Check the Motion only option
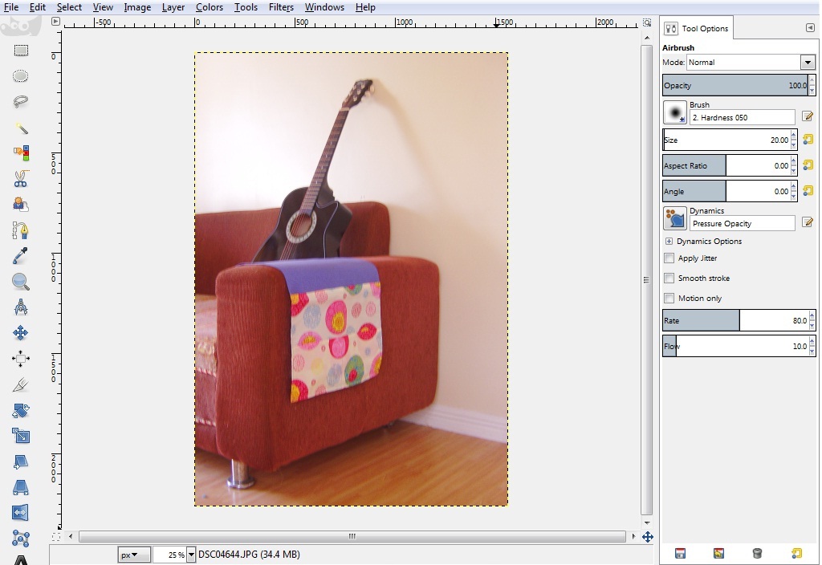 (x=669, y=299)
